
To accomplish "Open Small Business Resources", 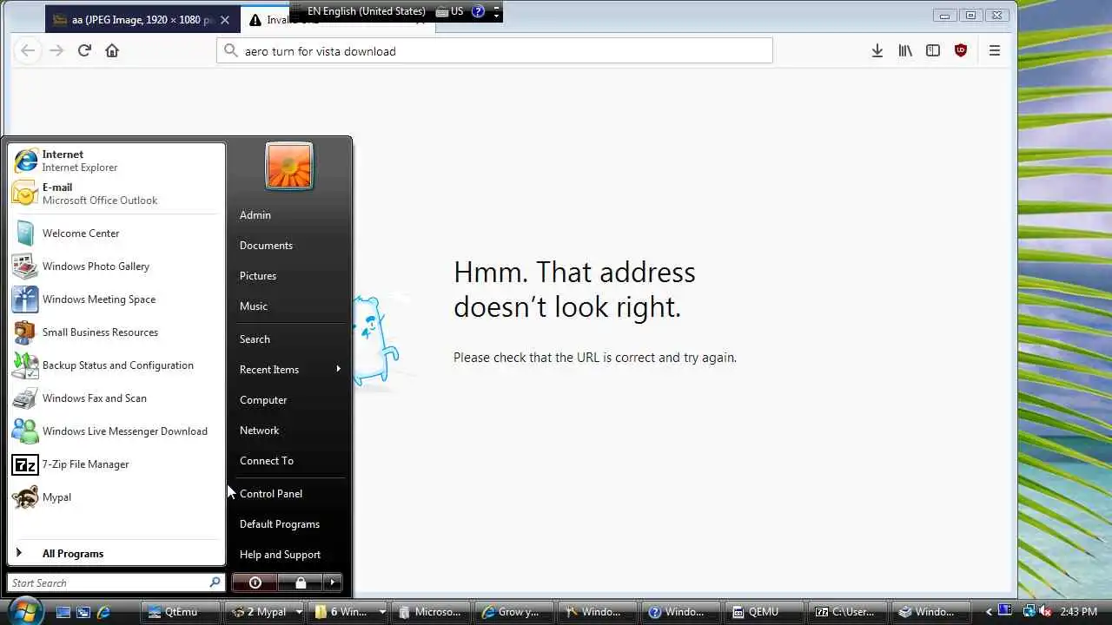I will click(x=116, y=332).
